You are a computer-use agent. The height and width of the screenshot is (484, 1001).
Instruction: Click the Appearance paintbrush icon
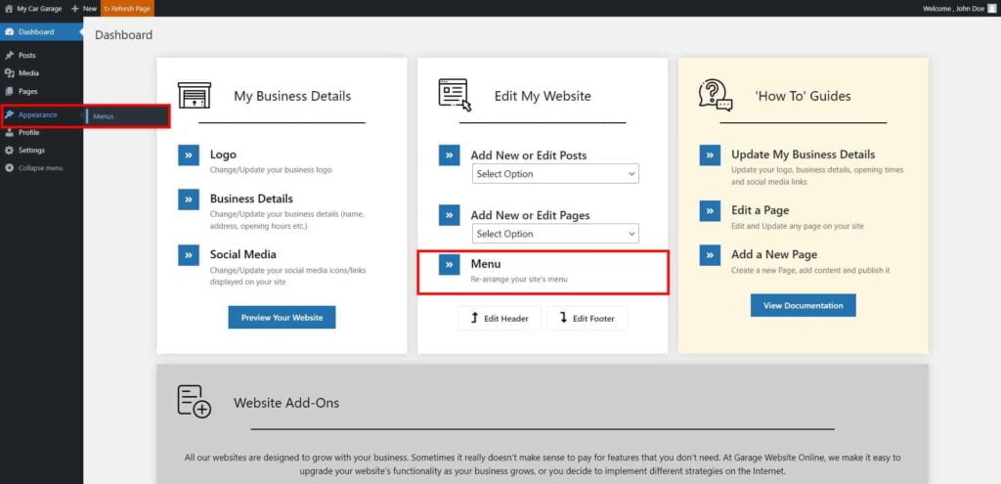pyautogui.click(x=9, y=115)
